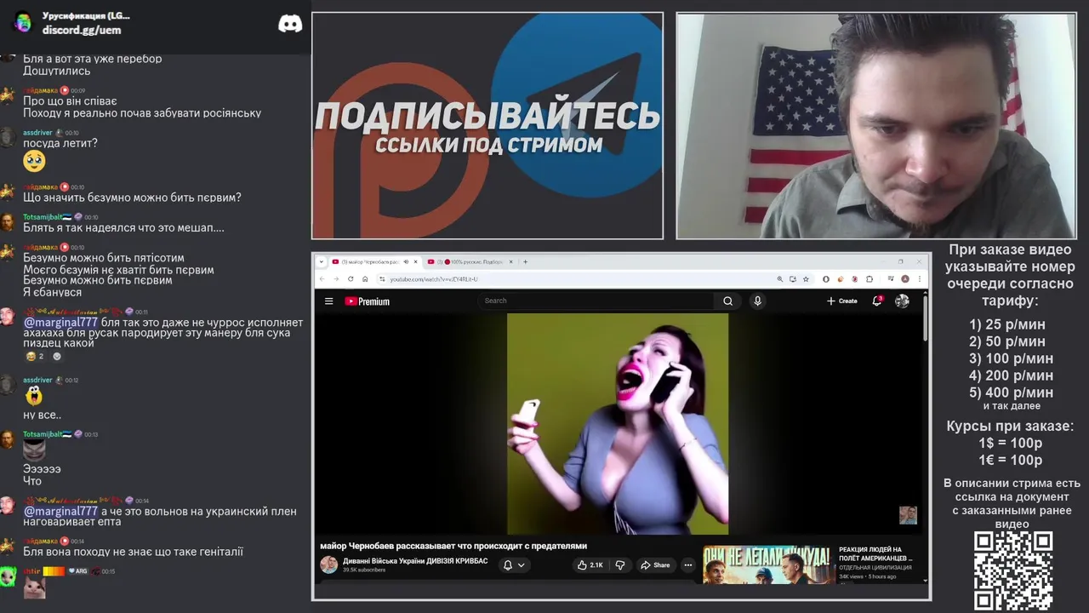1089x613 pixels.
Task: Open the tab search dropdown arrow
Action: tap(322, 261)
